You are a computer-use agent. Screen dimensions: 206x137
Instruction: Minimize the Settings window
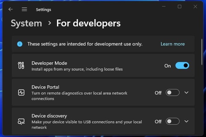[x=164, y=7]
